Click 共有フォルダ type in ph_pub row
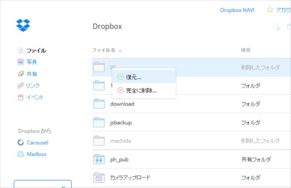 coord(256,159)
